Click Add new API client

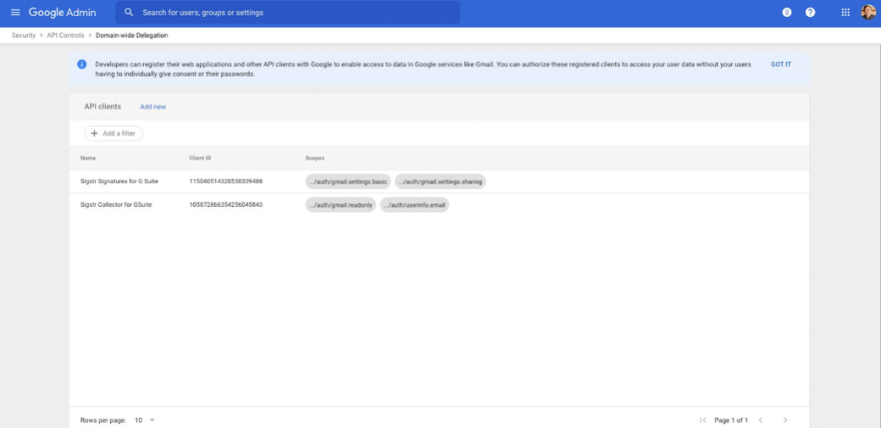[x=152, y=107]
